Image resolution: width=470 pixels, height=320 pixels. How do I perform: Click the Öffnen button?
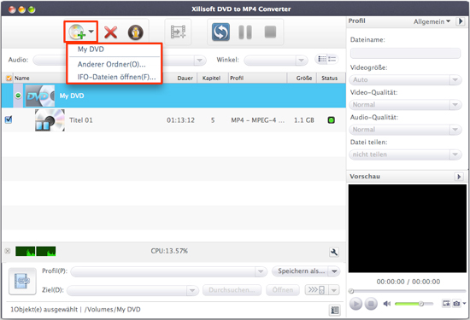click(x=283, y=290)
